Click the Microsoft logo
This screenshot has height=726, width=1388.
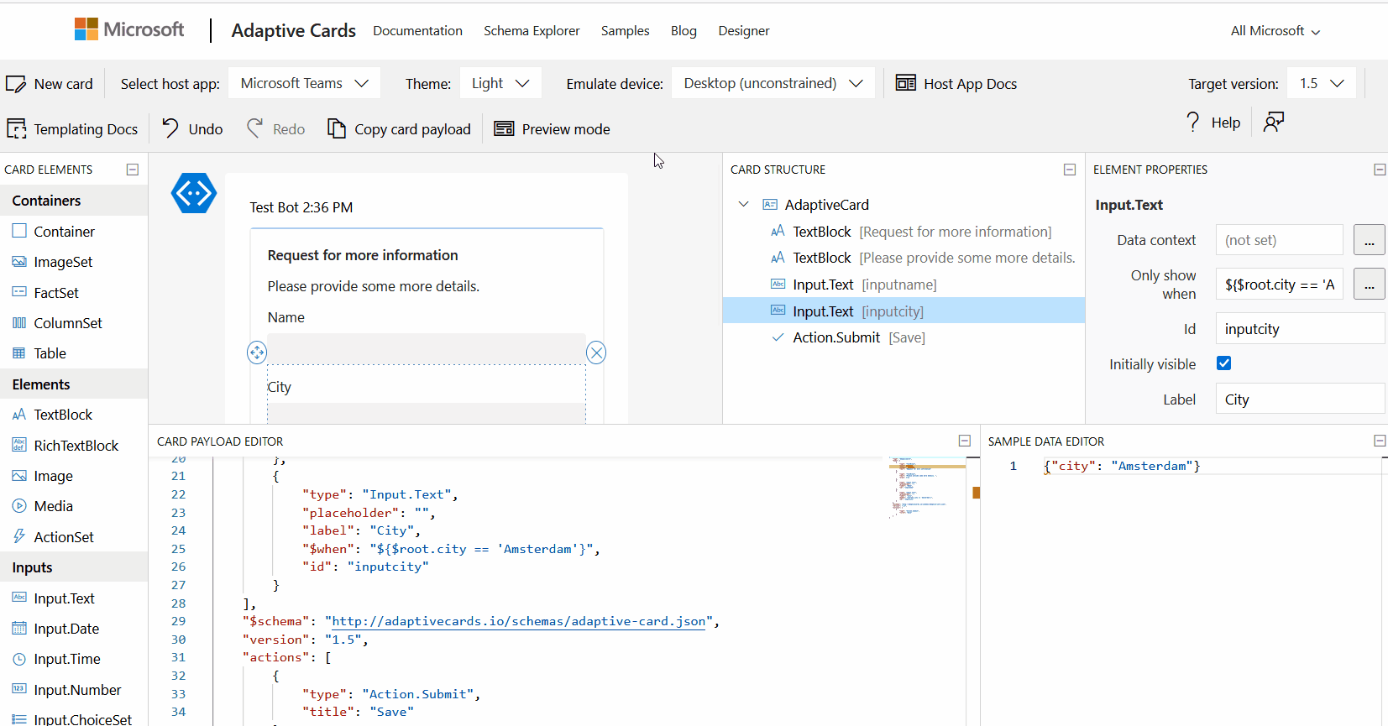pos(129,29)
